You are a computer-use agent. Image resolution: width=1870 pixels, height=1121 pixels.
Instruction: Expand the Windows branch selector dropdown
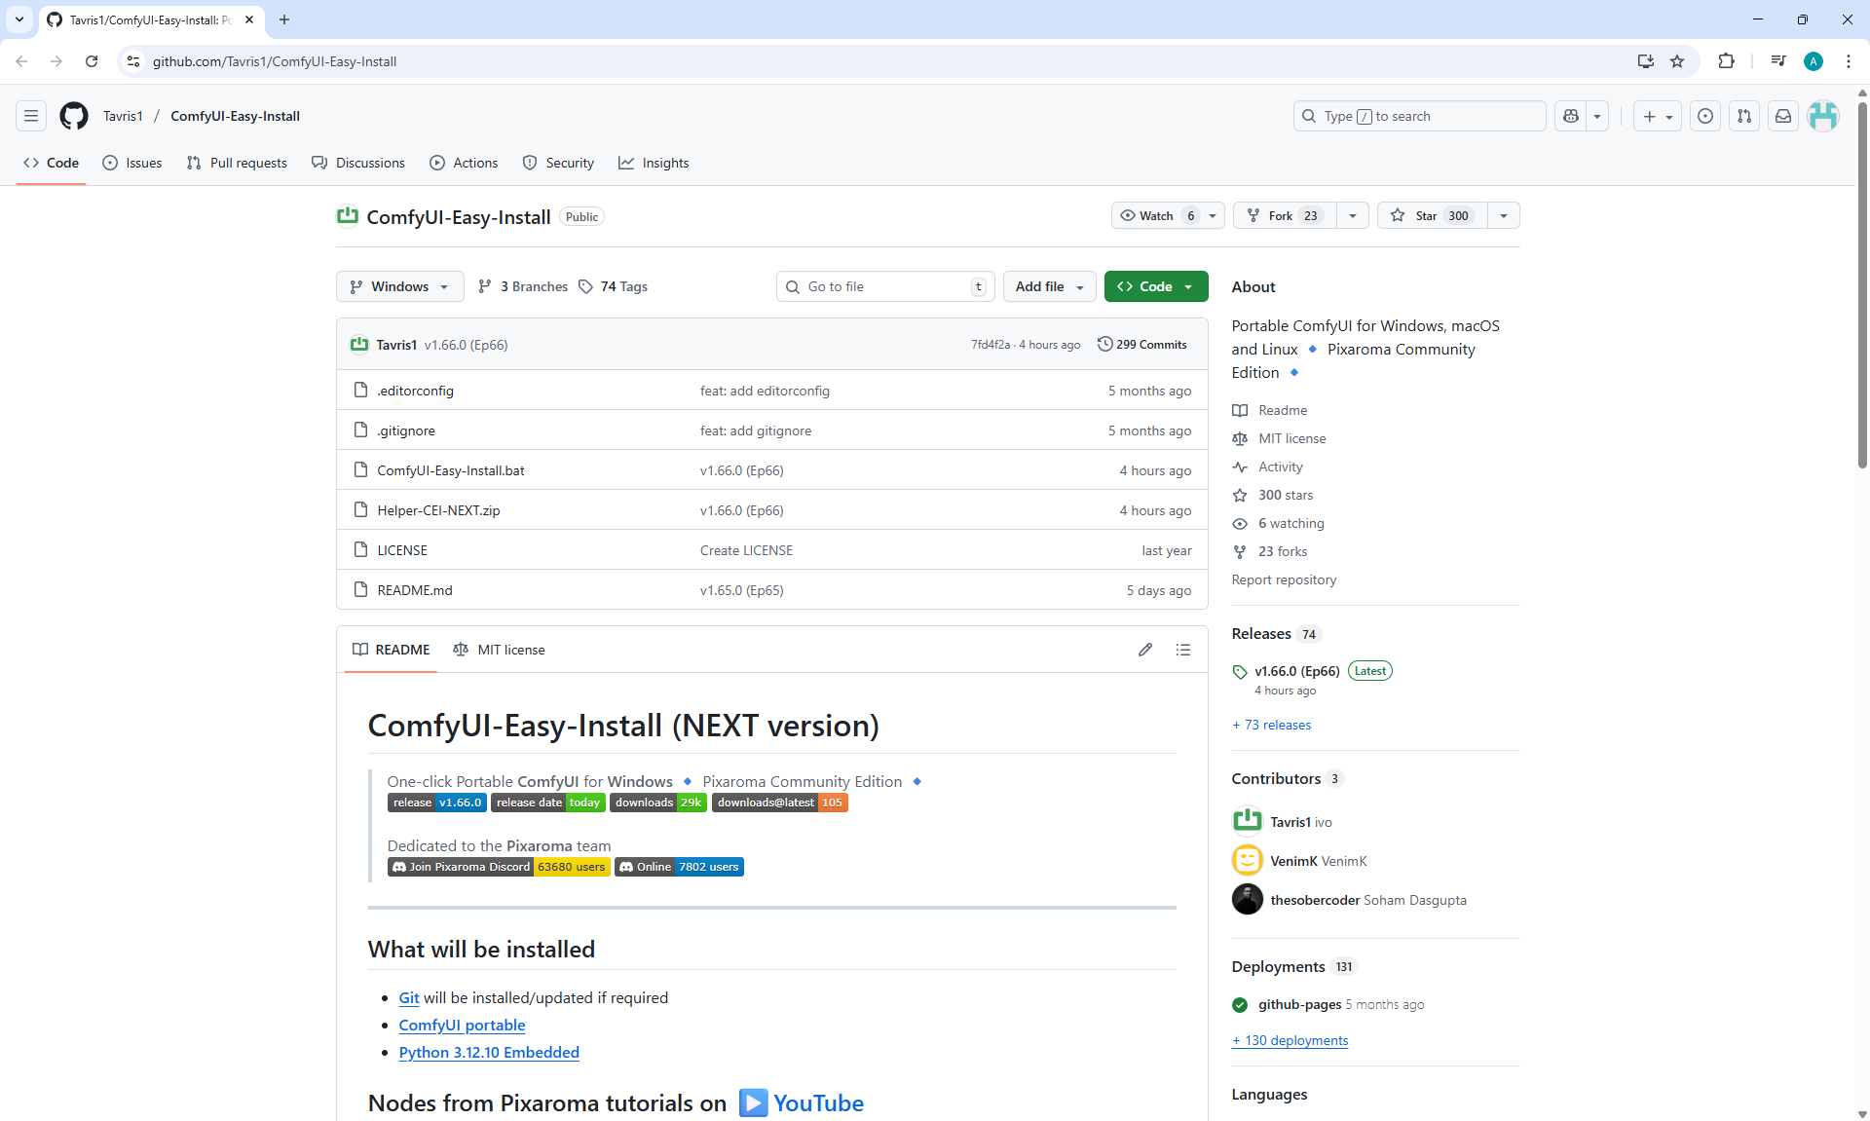point(399,286)
